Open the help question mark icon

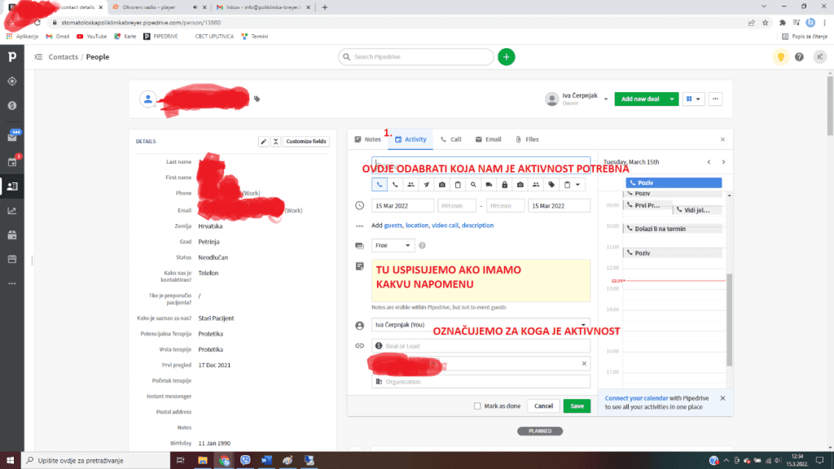800,57
